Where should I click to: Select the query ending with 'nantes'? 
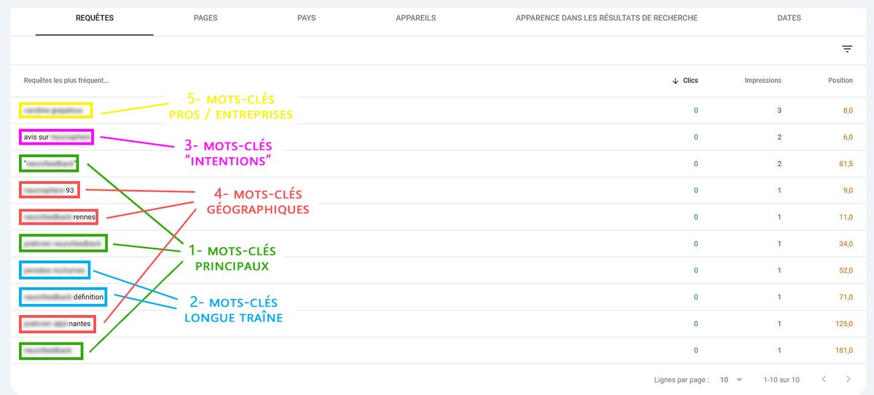point(57,324)
